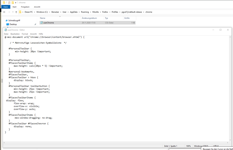Navigate to Profiles breadcrumb segment
This screenshot has height=150, width=233.
(x=115, y=12)
